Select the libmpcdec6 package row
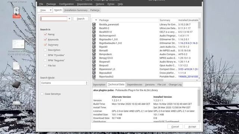The width and height of the screenshot is (239, 134). click(x=145, y=54)
